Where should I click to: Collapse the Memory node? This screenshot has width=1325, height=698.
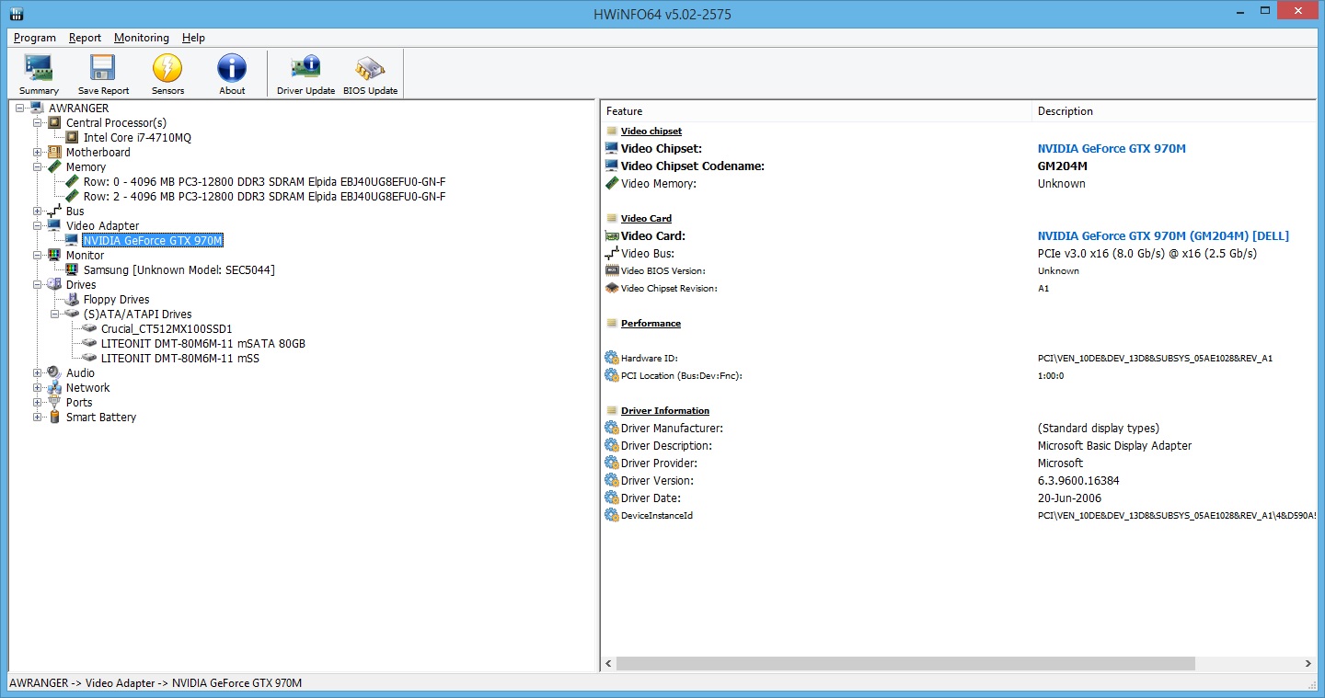38,167
